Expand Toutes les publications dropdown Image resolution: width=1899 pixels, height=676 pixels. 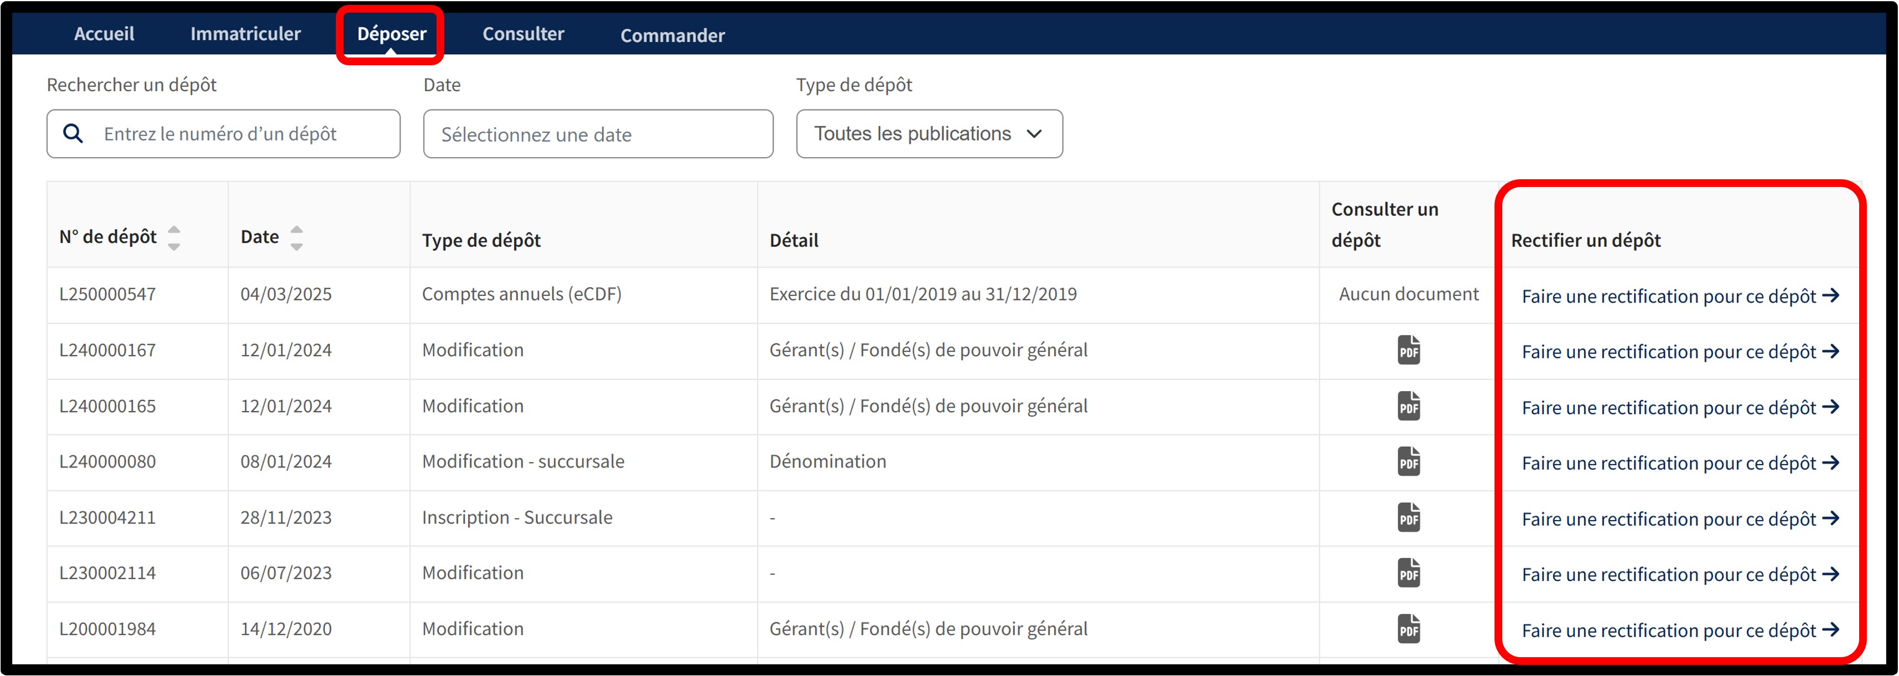coord(929,133)
